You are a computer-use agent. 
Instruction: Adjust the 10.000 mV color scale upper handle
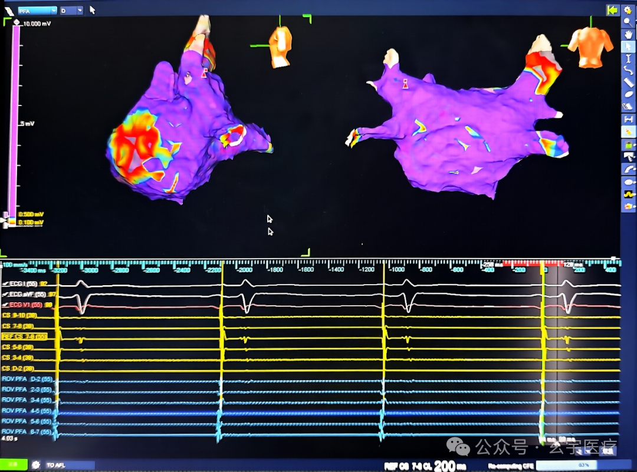(17, 23)
